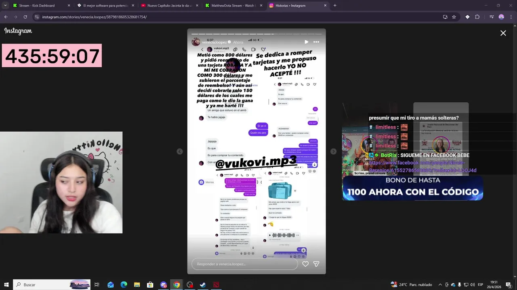Image resolution: width=517 pixels, height=290 pixels.
Task: Open the weather widget '24°C Parc. nublado'
Action: point(411,285)
